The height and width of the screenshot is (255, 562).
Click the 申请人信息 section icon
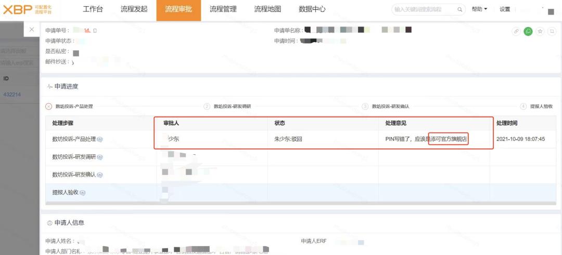(49, 223)
